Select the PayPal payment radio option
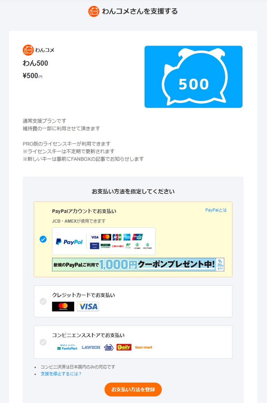Viewport: 267px width, 403px height. tap(43, 239)
